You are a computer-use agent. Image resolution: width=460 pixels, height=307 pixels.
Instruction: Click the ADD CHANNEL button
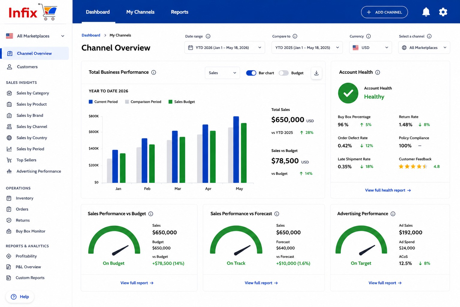[384, 12]
